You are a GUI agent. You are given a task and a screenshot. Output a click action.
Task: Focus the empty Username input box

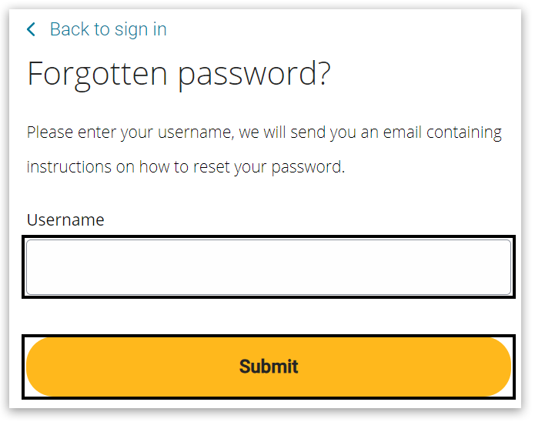click(269, 267)
